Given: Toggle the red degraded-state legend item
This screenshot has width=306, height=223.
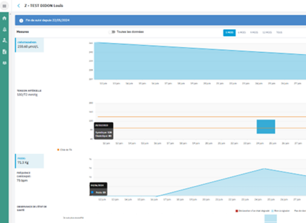Looking at the screenshot, I should click(237, 211).
